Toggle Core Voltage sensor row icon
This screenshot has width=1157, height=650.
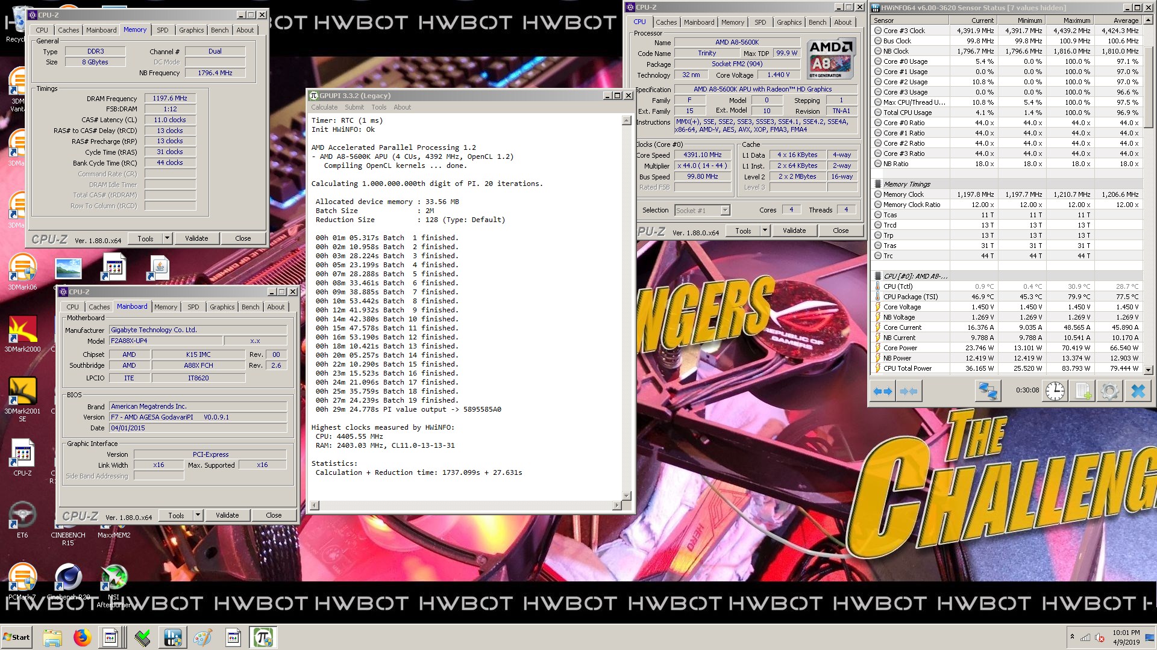(x=877, y=307)
